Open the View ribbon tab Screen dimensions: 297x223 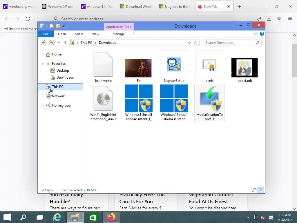(95, 34)
